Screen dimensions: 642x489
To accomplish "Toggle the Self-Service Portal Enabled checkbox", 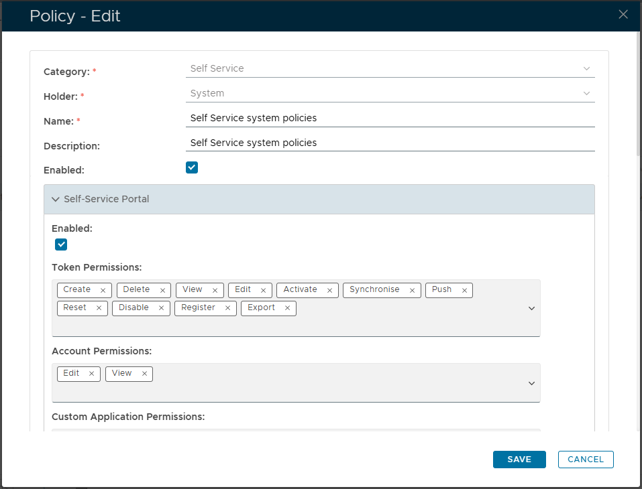I will pos(61,244).
